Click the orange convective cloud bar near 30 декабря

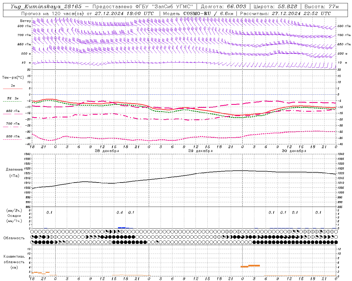[x=250, y=266]
